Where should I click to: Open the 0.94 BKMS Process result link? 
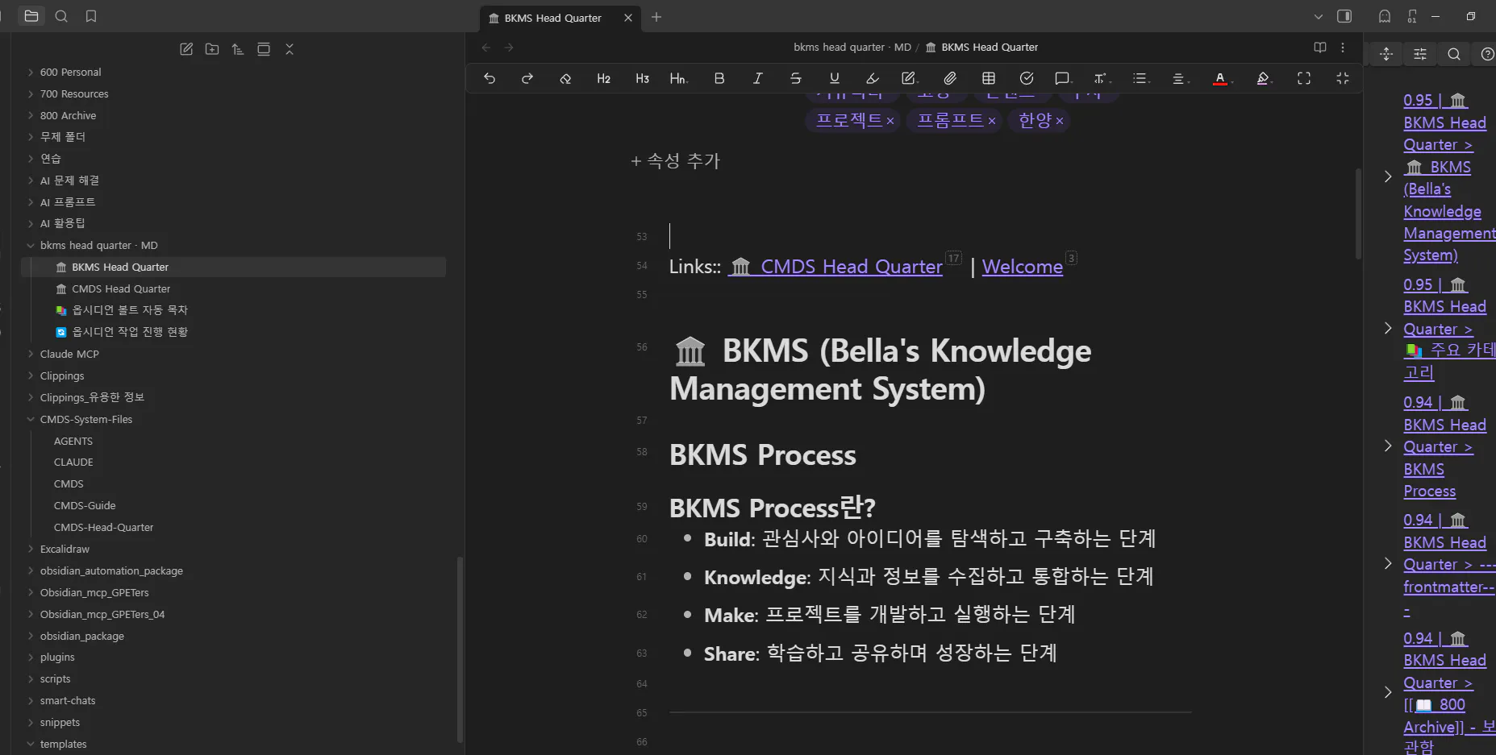(1444, 446)
